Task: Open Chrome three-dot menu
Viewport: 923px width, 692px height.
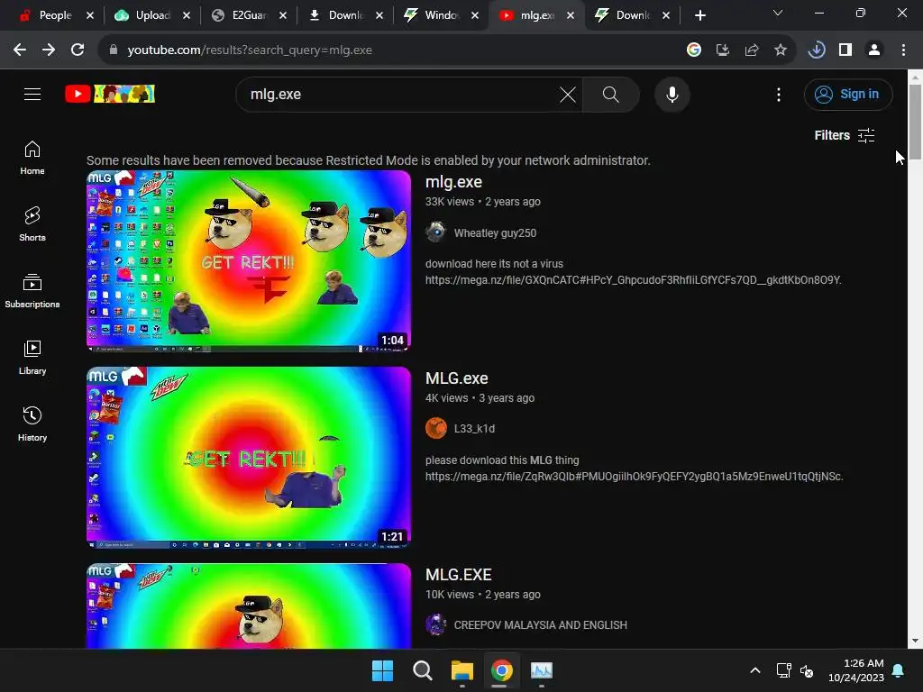Action: (x=903, y=50)
